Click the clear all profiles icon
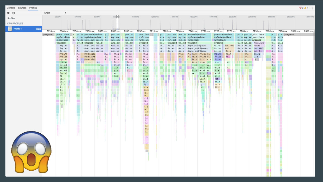The image size is (323, 182). [14, 13]
